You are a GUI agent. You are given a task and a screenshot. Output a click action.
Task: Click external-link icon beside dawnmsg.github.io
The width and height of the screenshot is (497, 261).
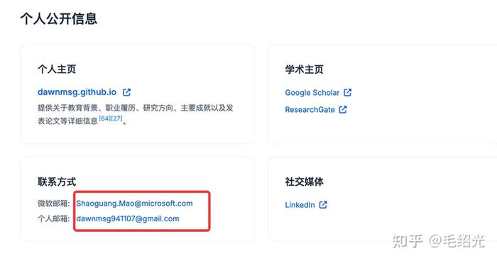pyautogui.click(x=126, y=92)
